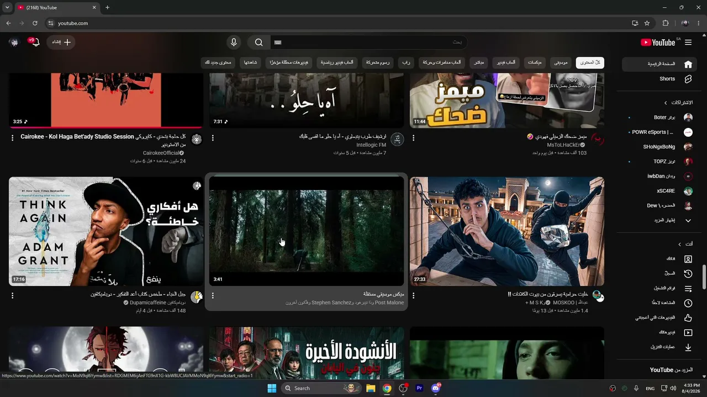The width and height of the screenshot is (707, 397).
Task: Open Your channel (قناتك) icon
Action: [x=688, y=259]
